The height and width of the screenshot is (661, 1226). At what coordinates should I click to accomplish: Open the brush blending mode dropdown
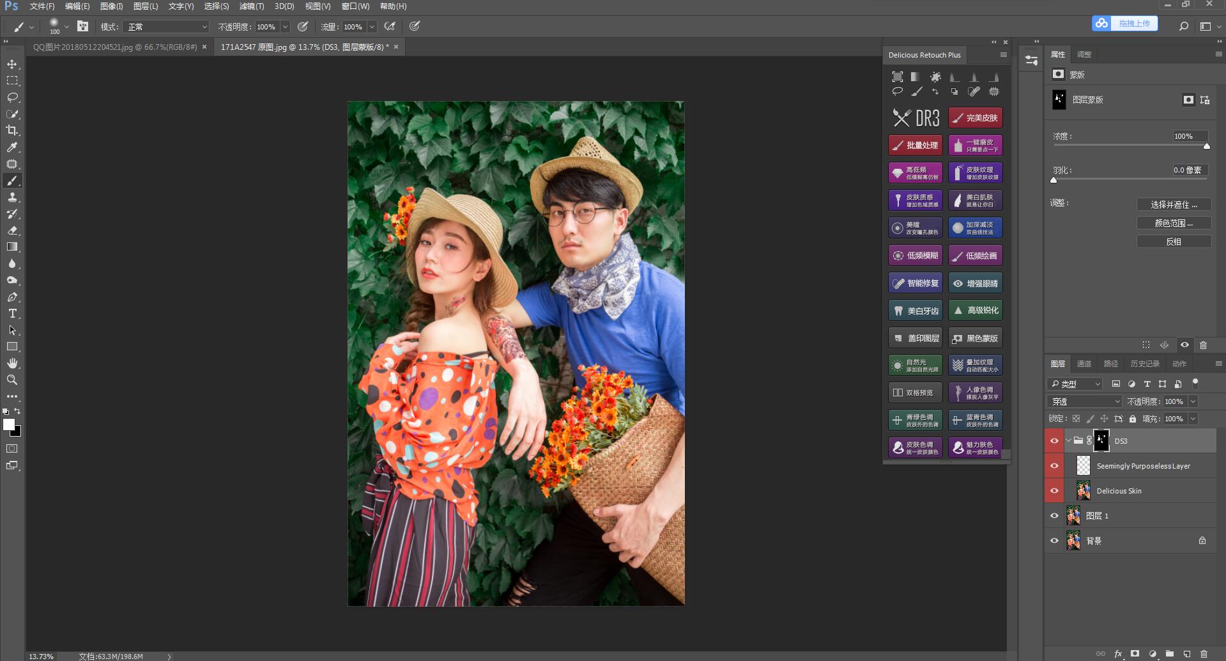167,27
